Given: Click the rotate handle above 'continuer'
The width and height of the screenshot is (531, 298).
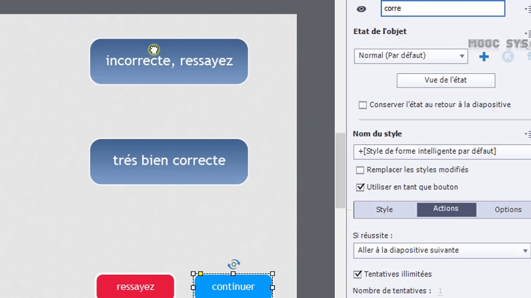Looking at the screenshot, I should pyautogui.click(x=234, y=264).
